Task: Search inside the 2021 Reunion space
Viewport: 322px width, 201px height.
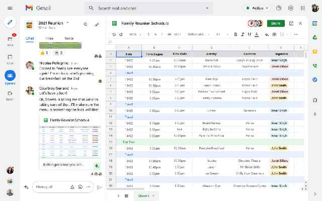Action: point(86,25)
